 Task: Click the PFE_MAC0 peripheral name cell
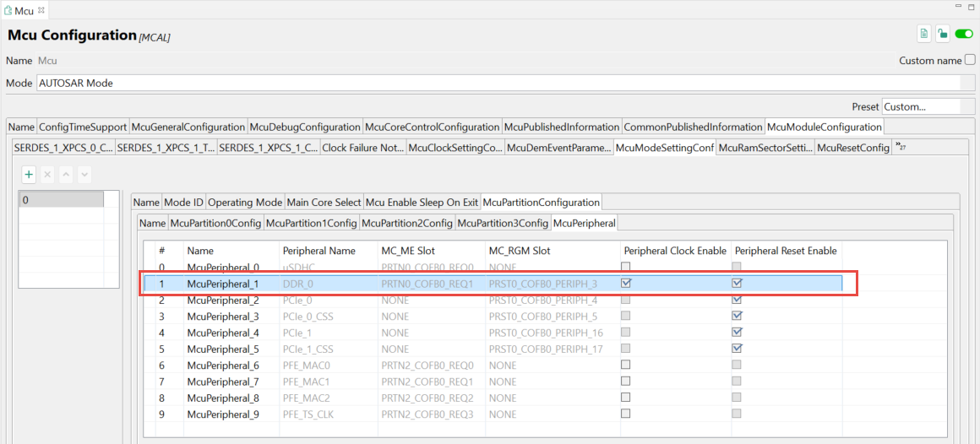[x=328, y=365]
